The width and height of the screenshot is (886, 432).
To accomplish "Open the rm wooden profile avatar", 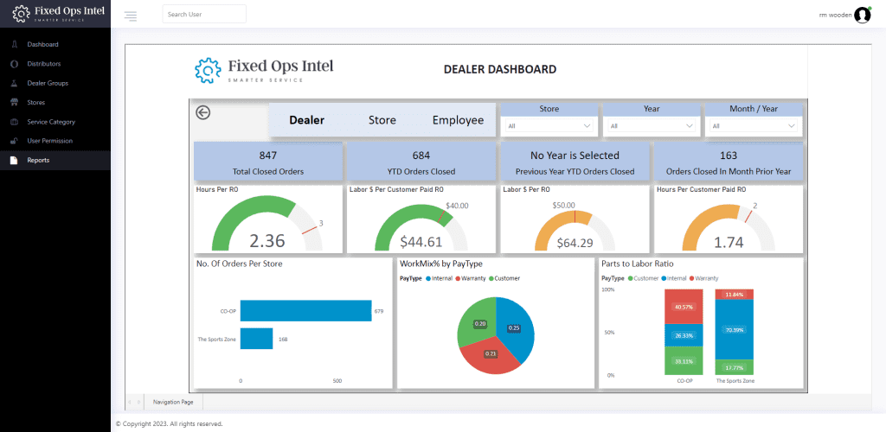I will coord(863,15).
